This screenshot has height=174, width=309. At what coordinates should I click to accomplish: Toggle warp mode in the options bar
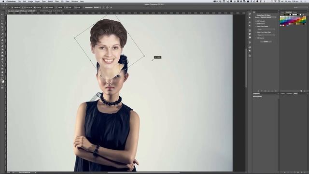[x=103, y=8]
